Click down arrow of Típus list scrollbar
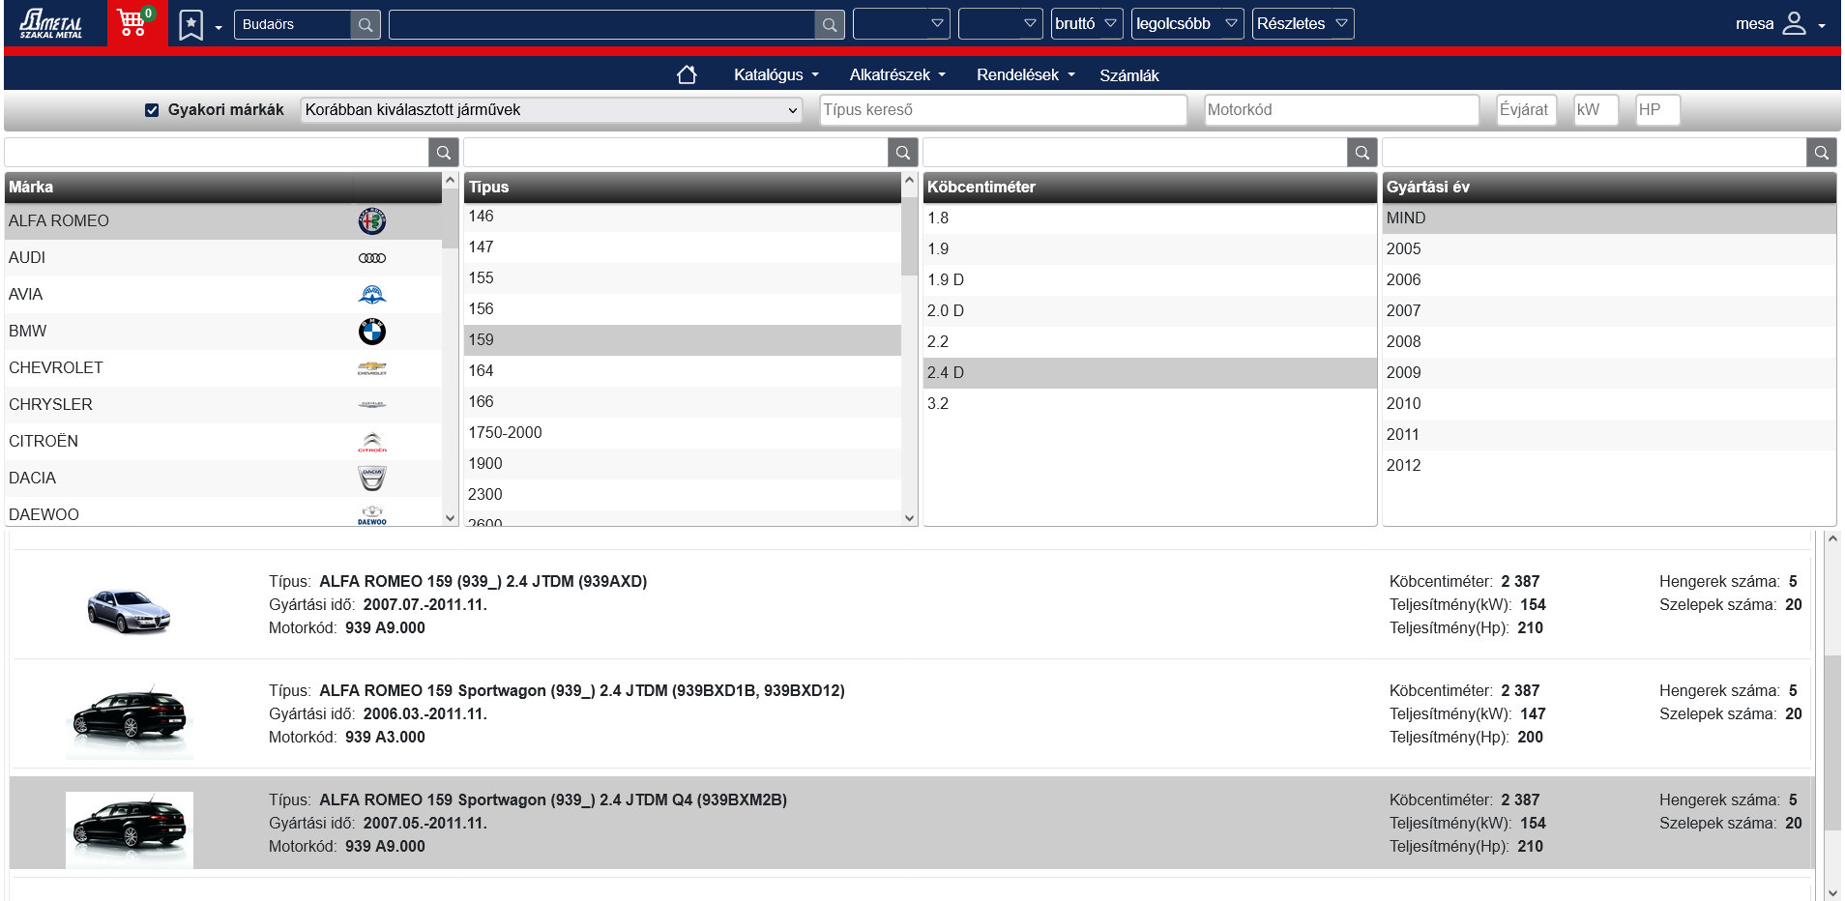The image size is (1845, 901). pos(909,518)
